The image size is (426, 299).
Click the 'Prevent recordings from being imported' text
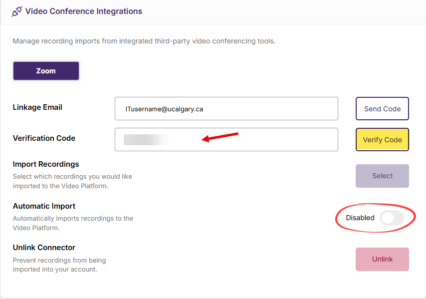pos(59,265)
